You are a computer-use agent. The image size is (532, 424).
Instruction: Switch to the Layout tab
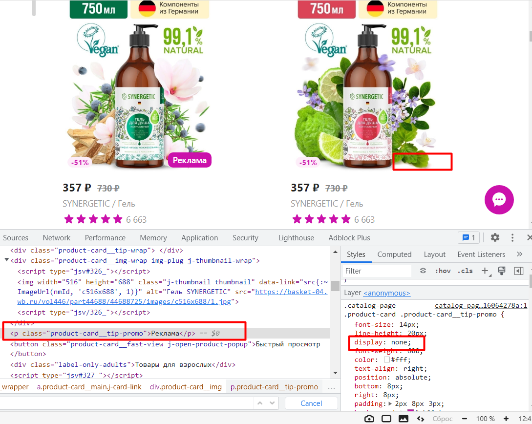click(x=435, y=254)
